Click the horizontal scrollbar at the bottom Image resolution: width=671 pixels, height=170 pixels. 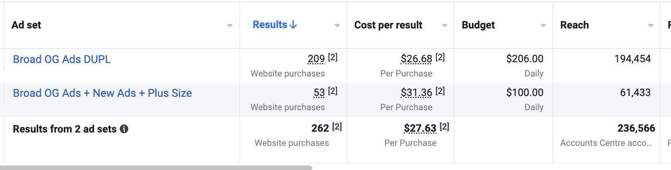pos(155,168)
